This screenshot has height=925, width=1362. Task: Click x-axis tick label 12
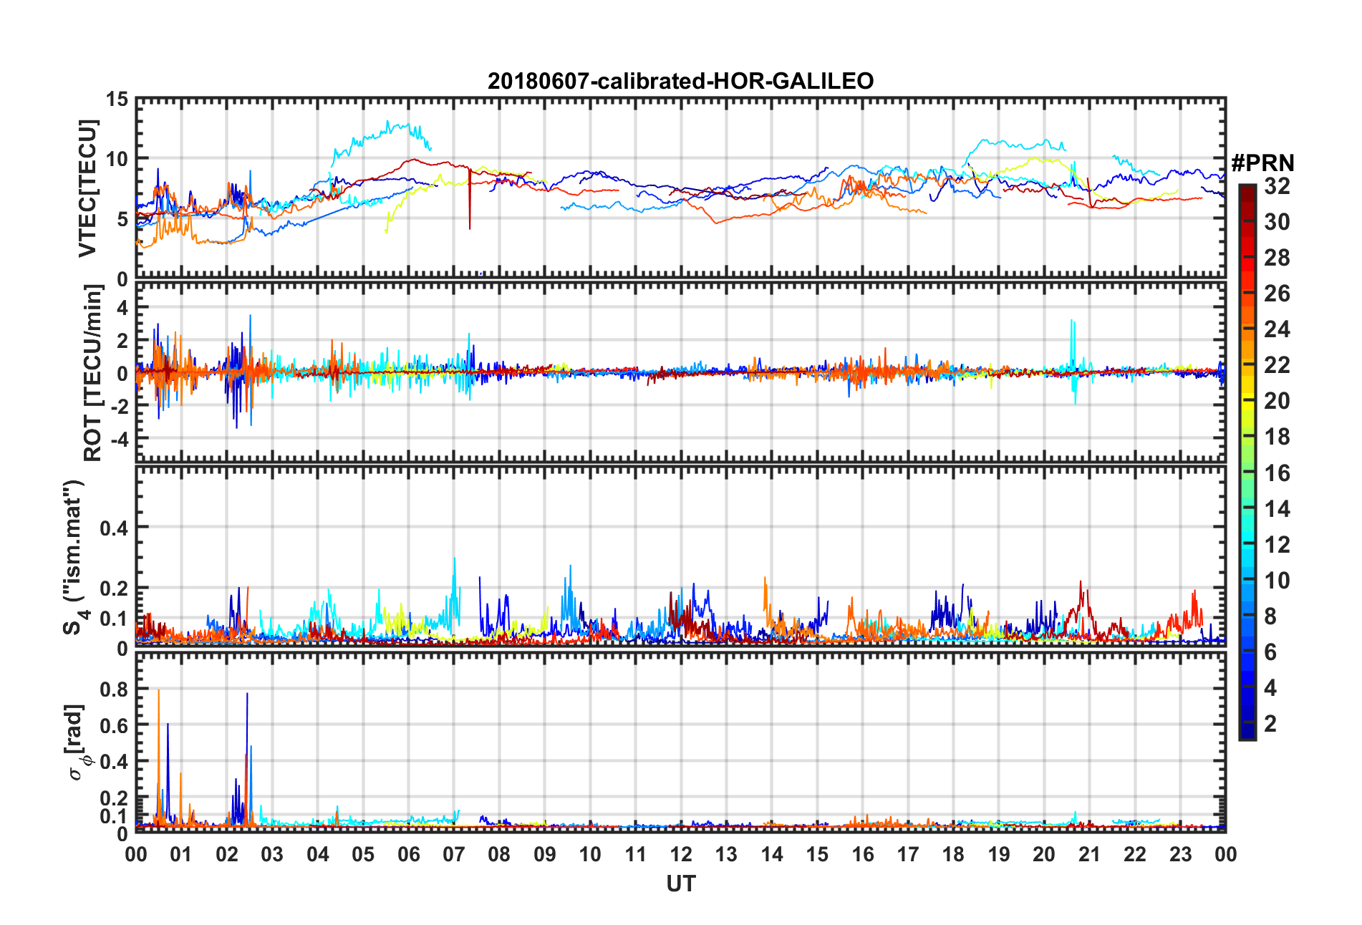click(680, 854)
